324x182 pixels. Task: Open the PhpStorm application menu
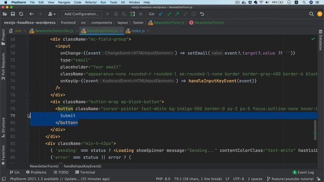pos(19,2)
